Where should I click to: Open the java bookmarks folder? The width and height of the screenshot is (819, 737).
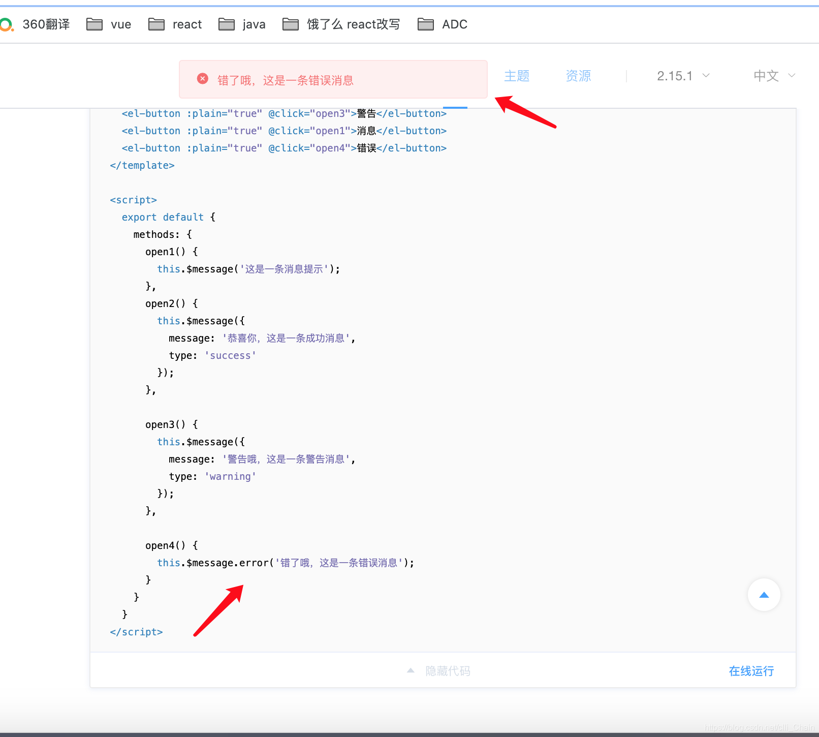coord(242,24)
